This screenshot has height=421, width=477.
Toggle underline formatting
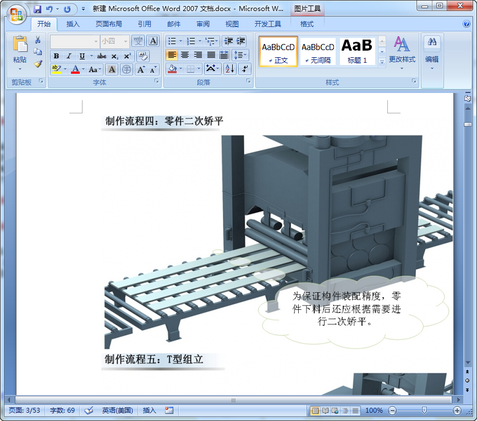coord(82,56)
